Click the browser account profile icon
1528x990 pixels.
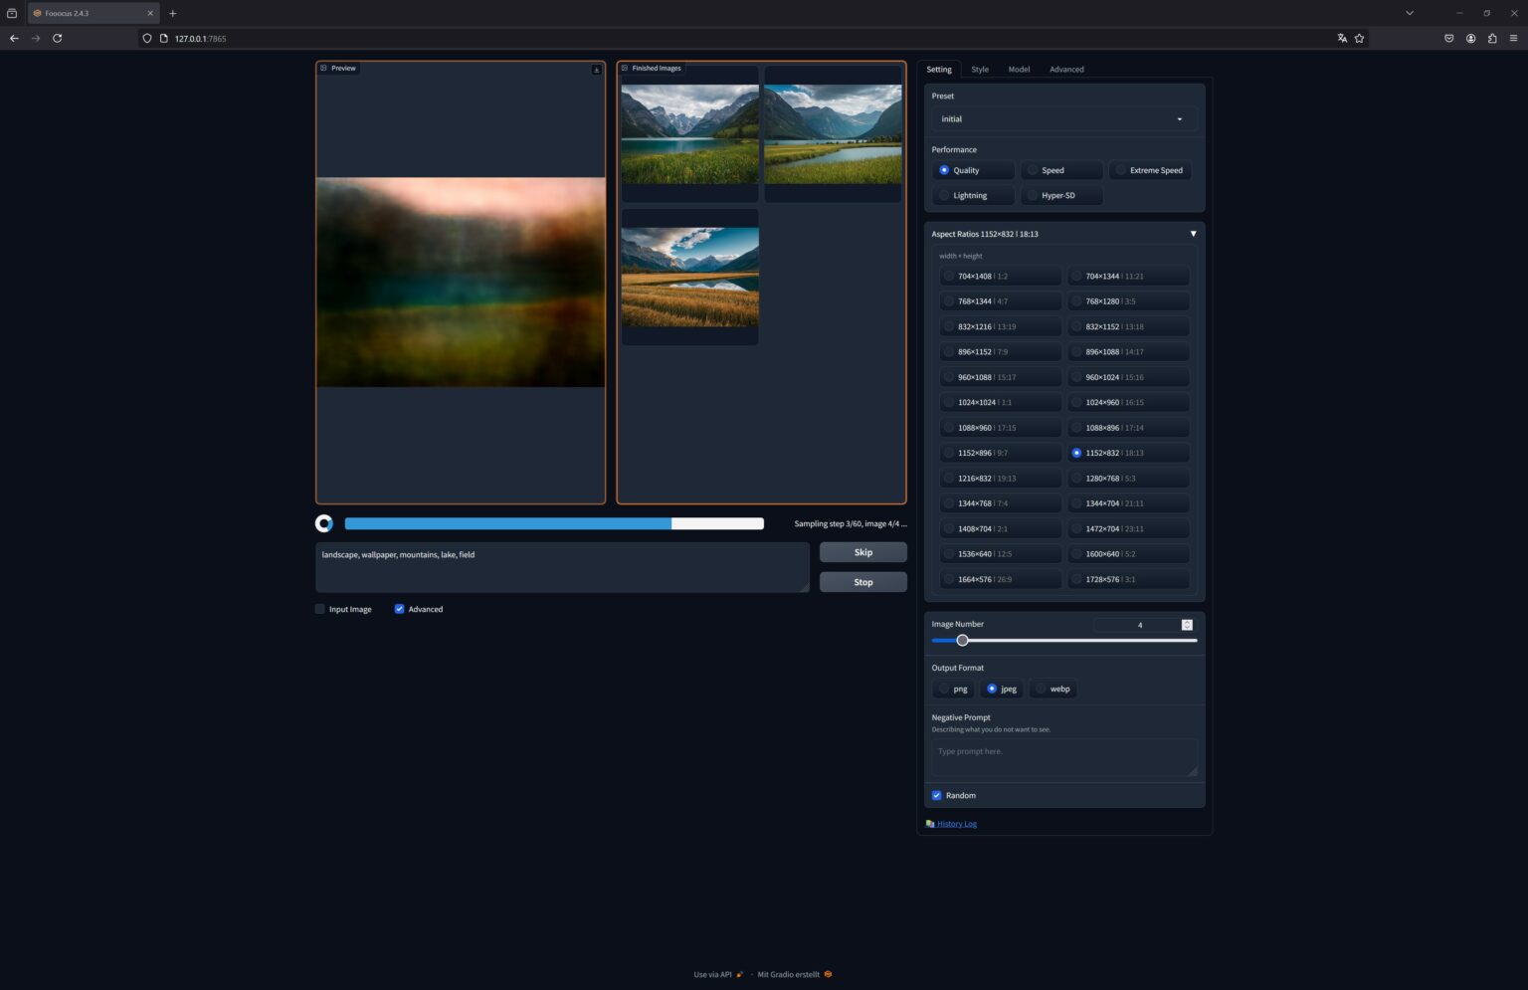tap(1470, 39)
